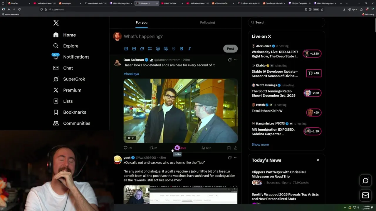Open Premium in the sidebar
The width and height of the screenshot is (376, 211).
pyautogui.click(x=67, y=90)
